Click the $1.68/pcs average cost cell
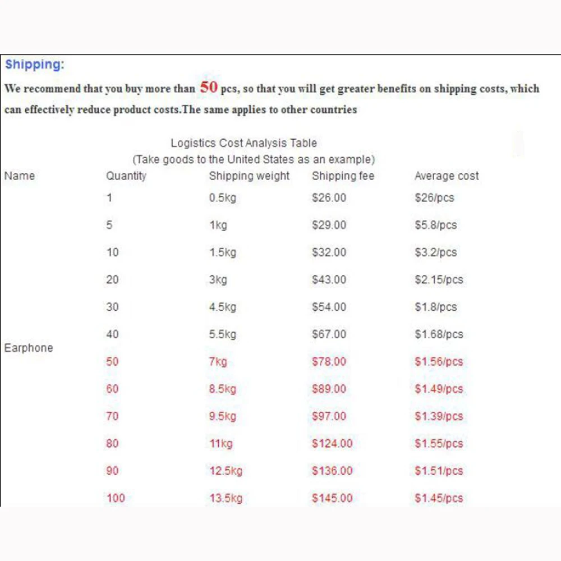This screenshot has height=561, width=561. 439,334
